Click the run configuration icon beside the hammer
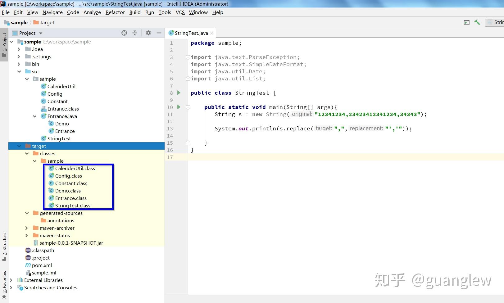504x303 pixels. point(467,22)
